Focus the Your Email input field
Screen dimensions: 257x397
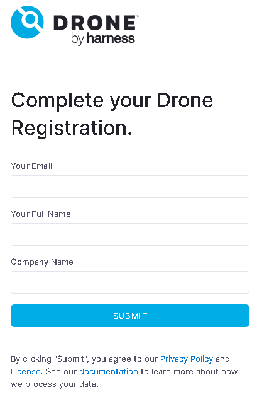coord(130,187)
